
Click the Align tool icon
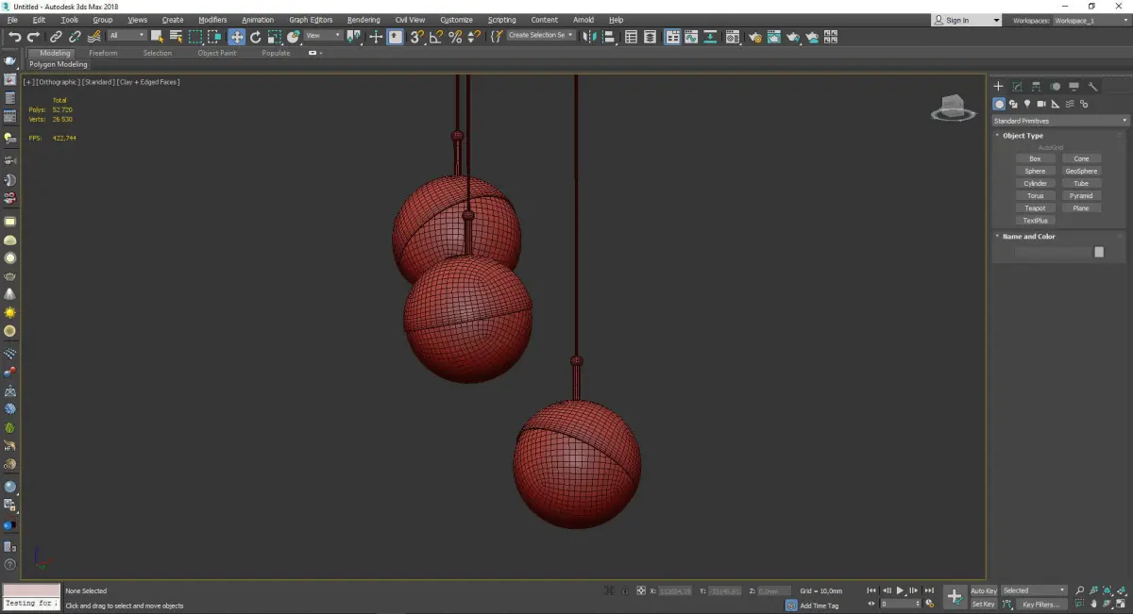point(609,37)
